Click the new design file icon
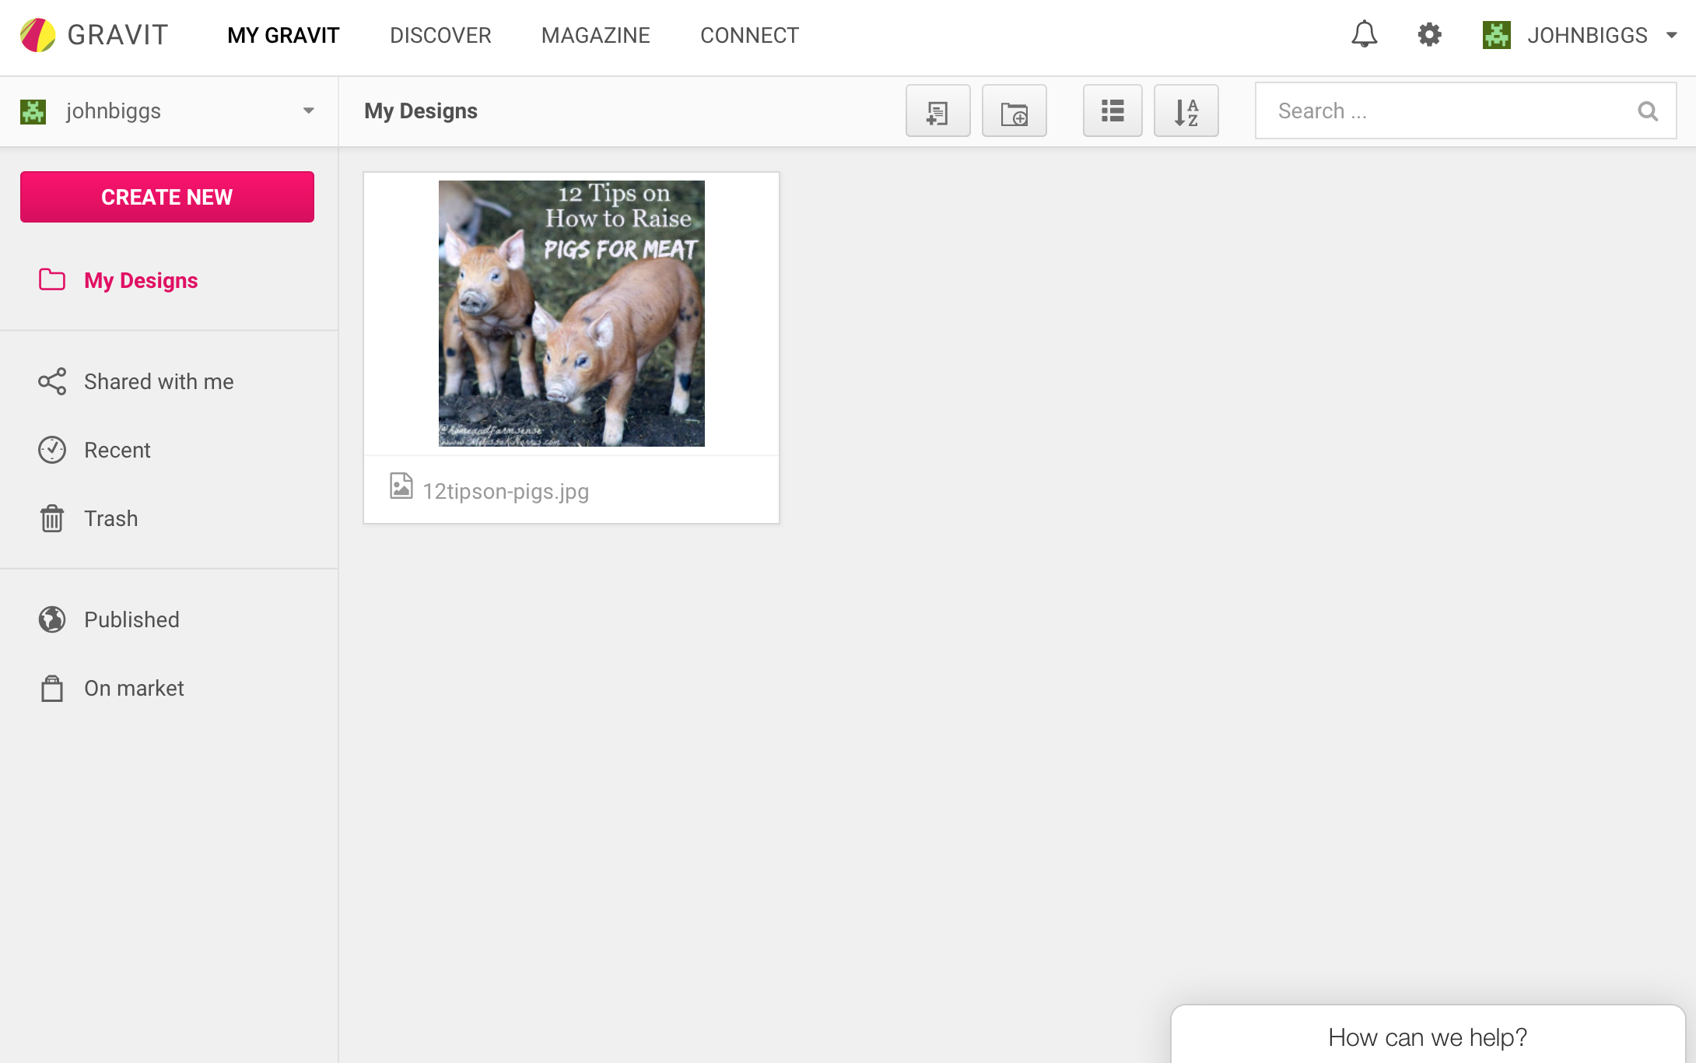 (937, 111)
